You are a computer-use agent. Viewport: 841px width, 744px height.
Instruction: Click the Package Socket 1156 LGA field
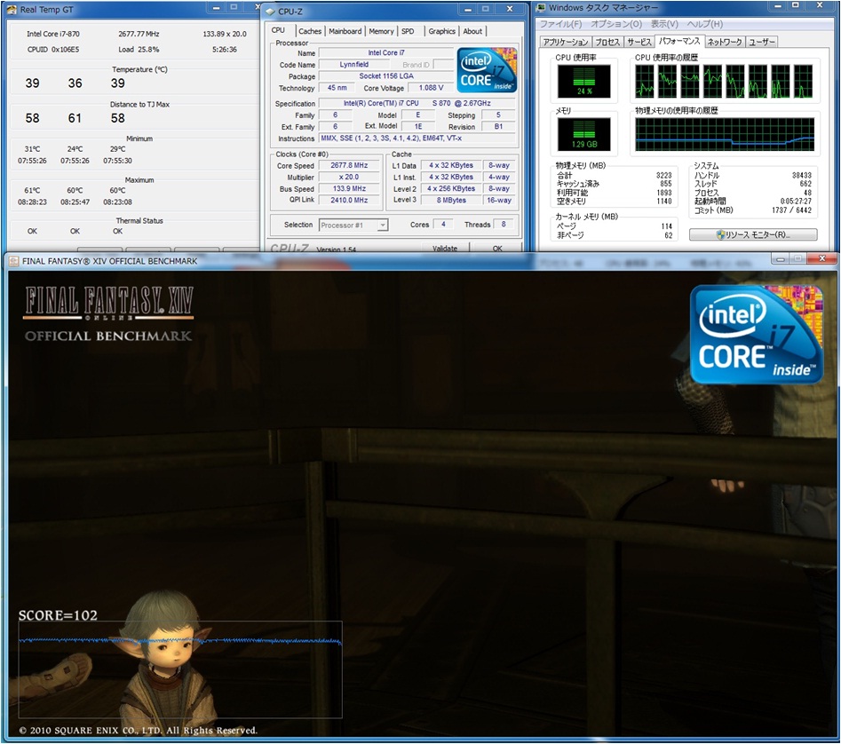(386, 76)
